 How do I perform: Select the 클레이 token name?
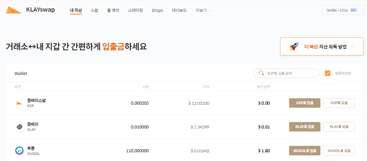coord(33,124)
